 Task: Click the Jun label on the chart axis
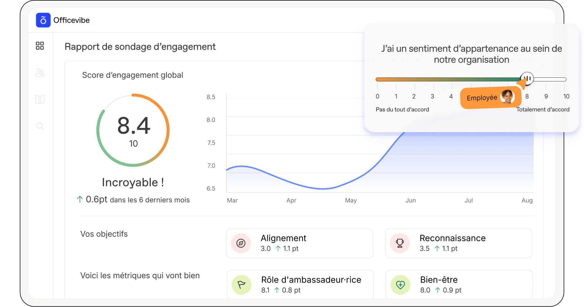[410, 200]
